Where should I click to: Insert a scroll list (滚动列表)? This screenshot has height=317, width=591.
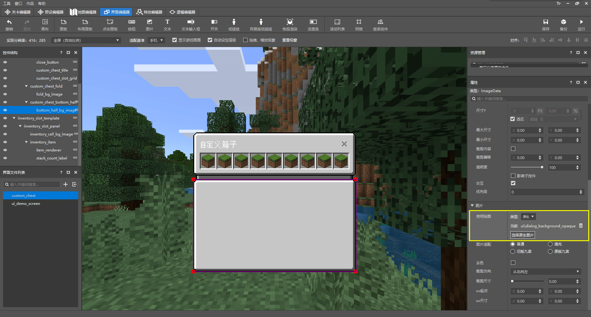337,25
